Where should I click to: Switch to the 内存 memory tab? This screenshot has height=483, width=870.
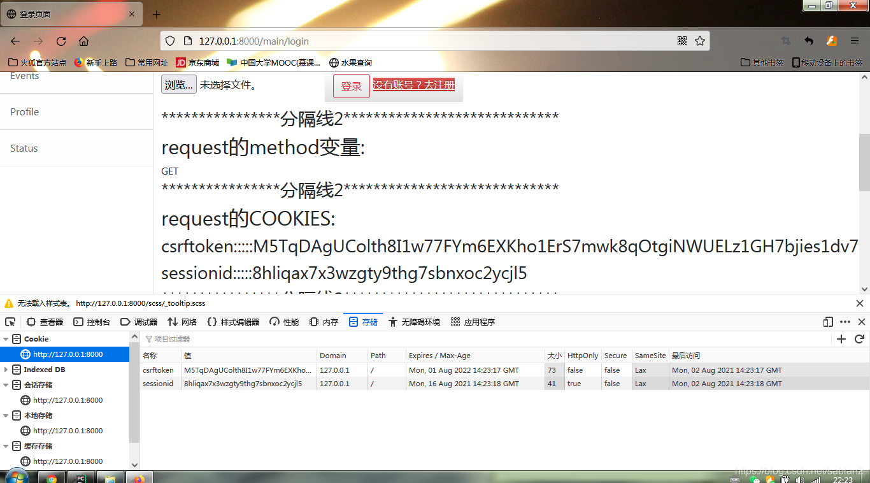tap(324, 322)
